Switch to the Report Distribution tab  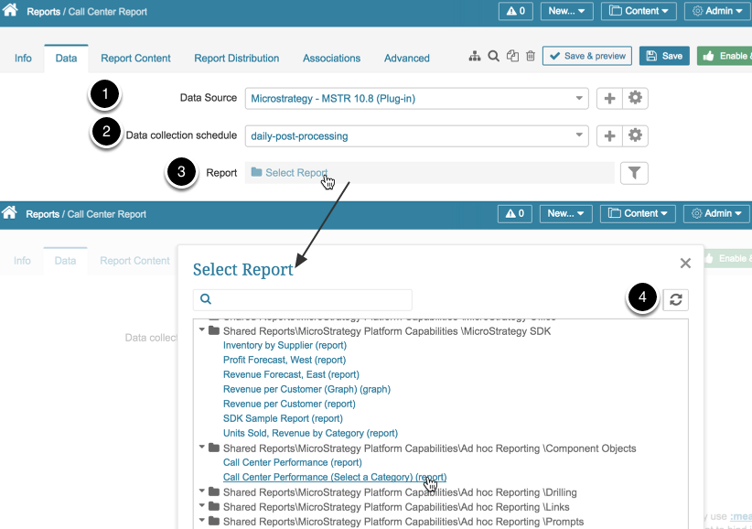tap(236, 58)
